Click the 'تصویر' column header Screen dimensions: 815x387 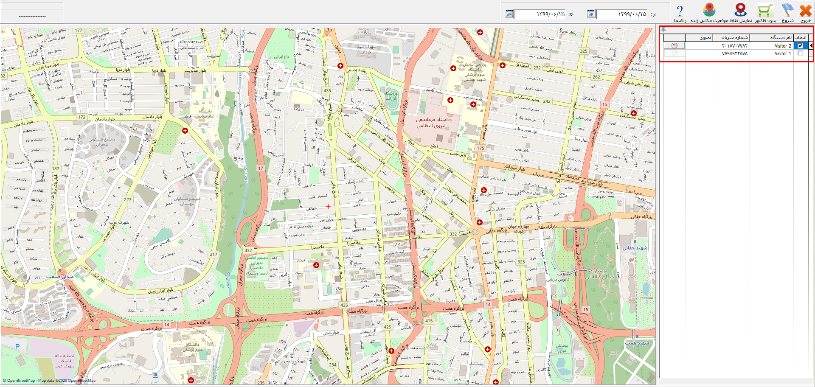click(x=699, y=38)
